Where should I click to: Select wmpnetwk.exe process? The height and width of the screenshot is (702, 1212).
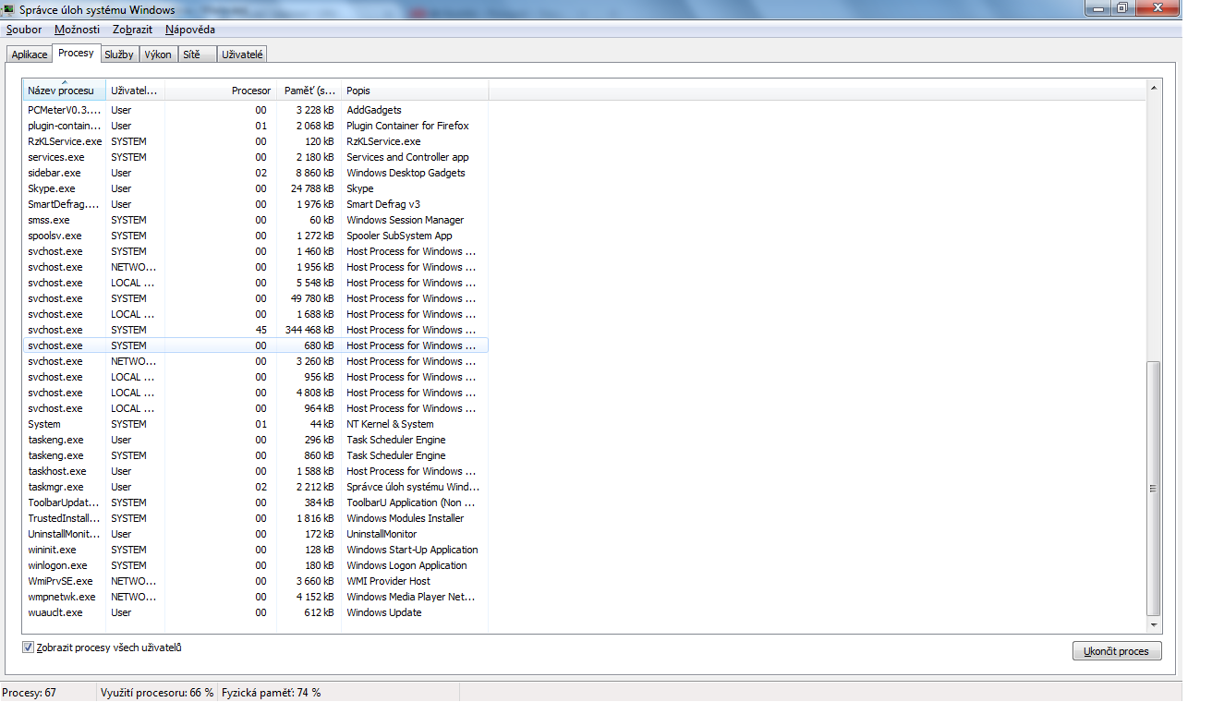click(255, 597)
